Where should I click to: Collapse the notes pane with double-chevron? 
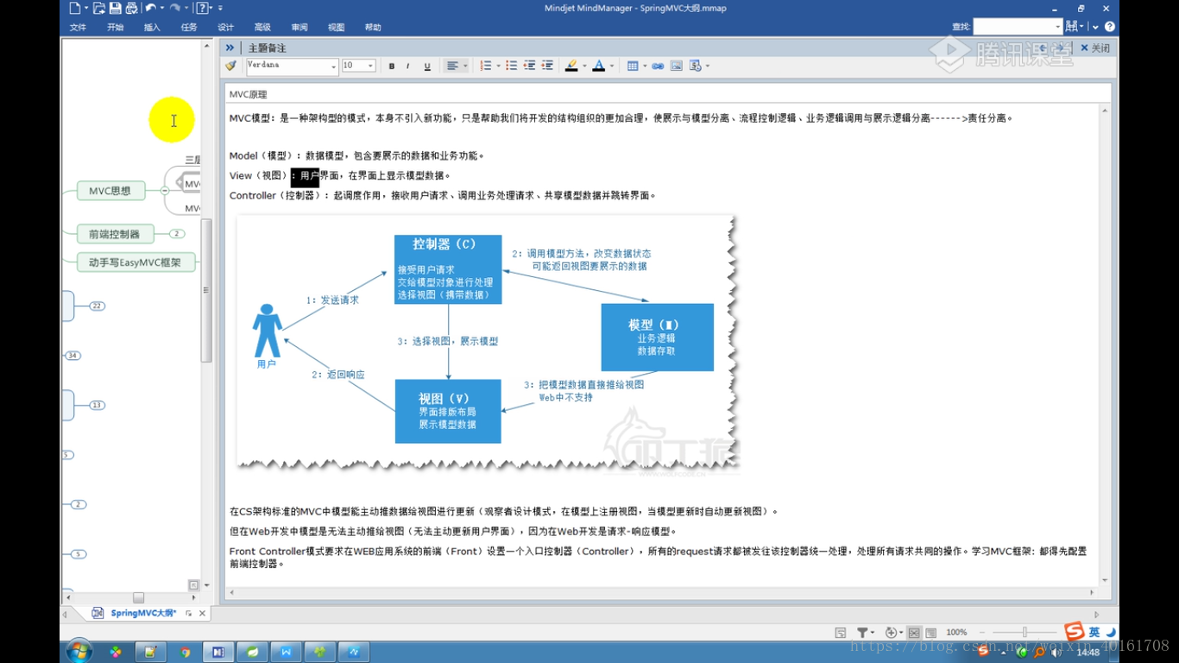pos(230,47)
